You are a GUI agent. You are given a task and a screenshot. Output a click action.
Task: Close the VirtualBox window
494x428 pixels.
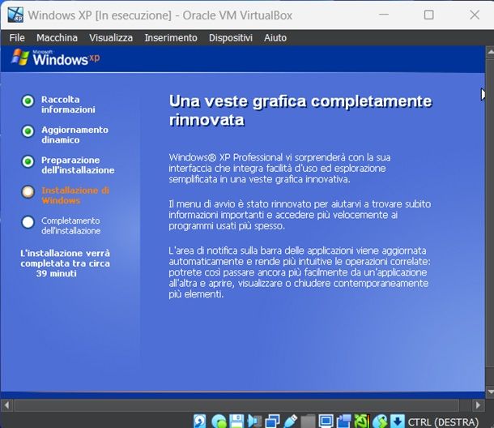pos(475,15)
